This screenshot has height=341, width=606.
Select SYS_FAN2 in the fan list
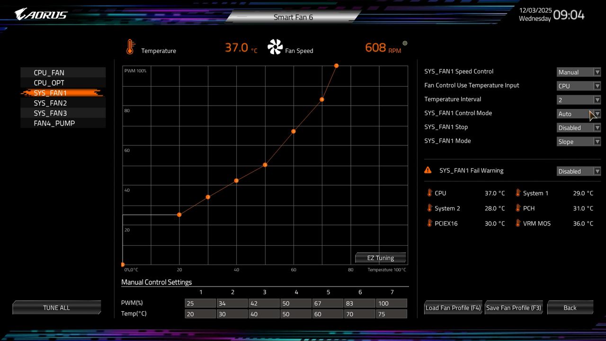pyautogui.click(x=51, y=103)
